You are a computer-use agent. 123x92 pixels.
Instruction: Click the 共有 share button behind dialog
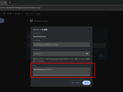[101, 56]
